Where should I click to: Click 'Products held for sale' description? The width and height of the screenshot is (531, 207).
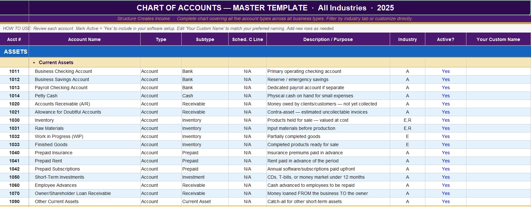click(328, 120)
